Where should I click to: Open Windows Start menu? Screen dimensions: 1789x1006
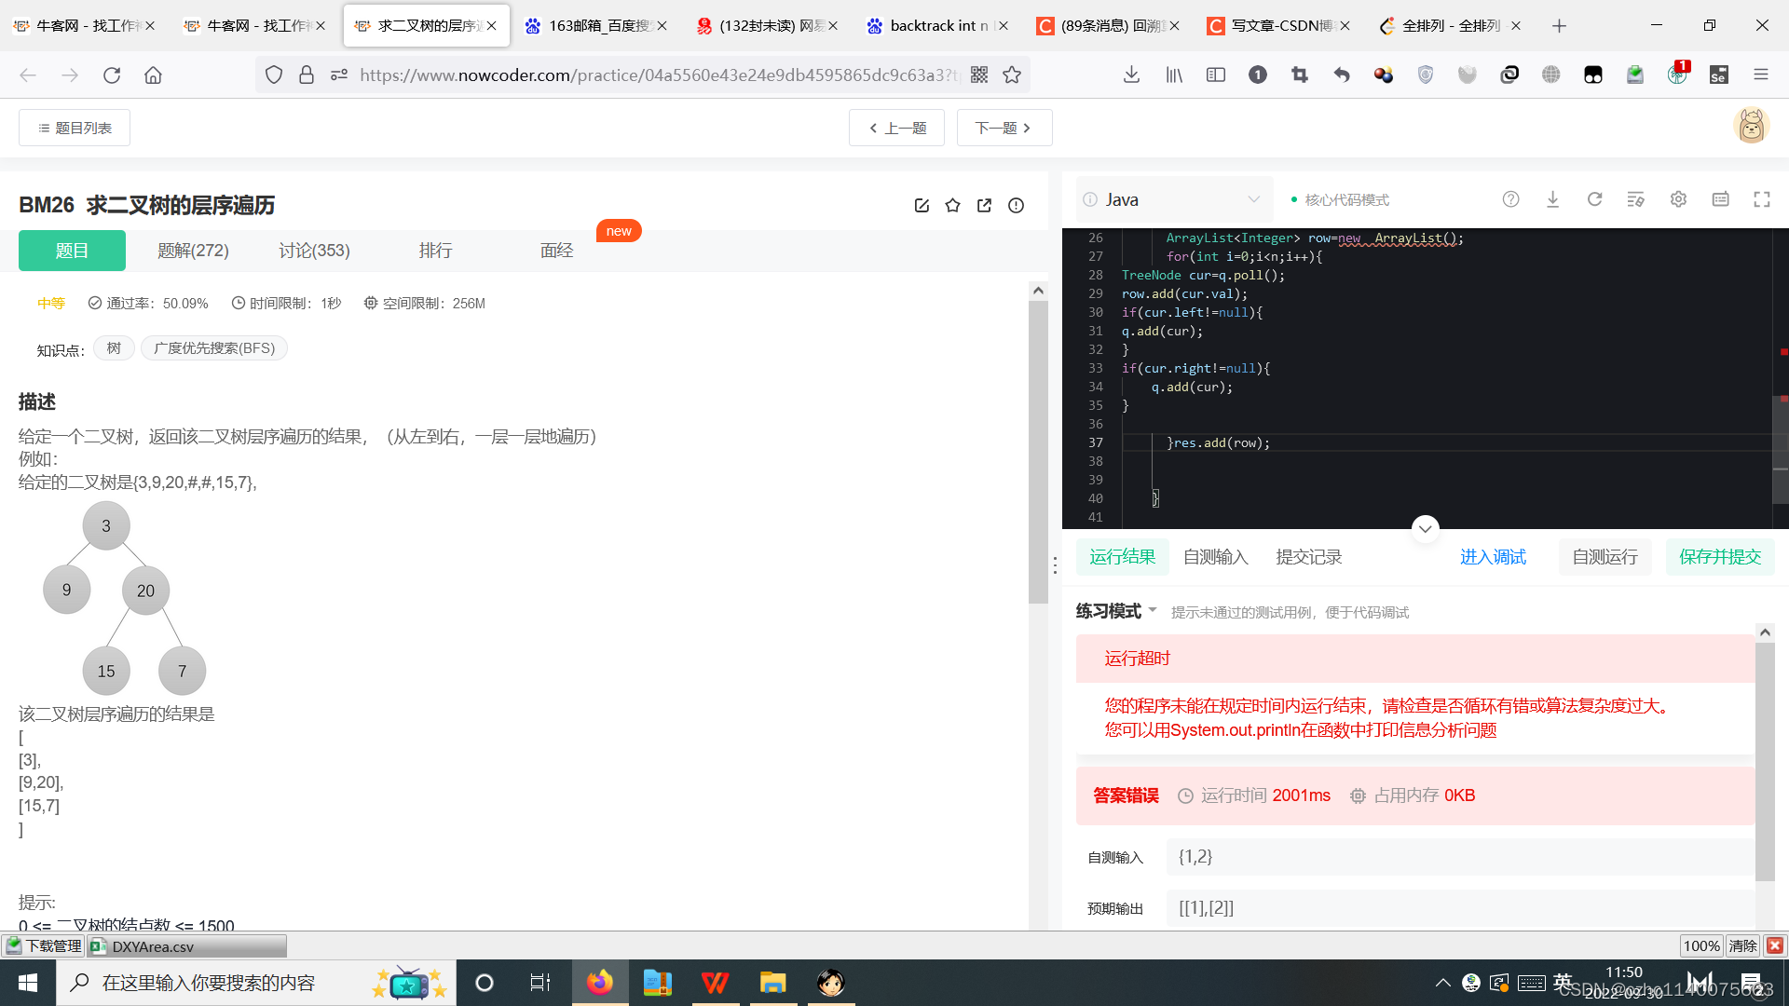pyautogui.click(x=28, y=983)
